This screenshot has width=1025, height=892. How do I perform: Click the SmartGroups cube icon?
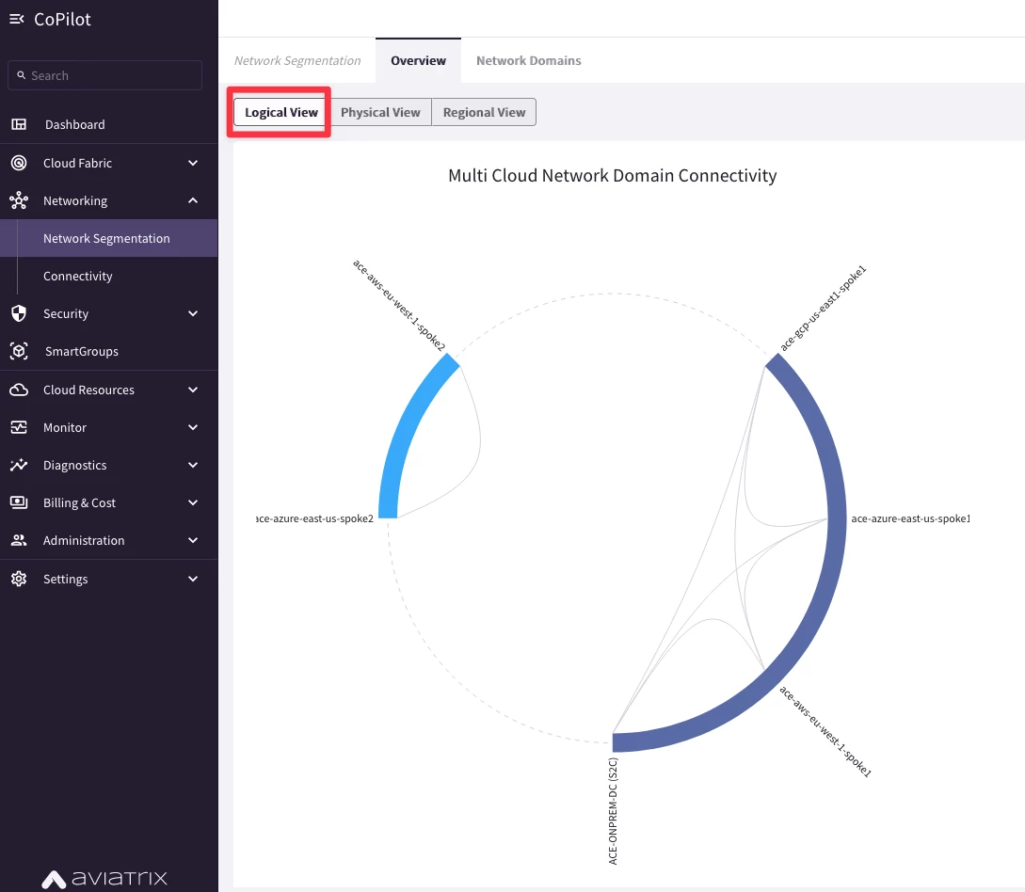click(x=19, y=352)
